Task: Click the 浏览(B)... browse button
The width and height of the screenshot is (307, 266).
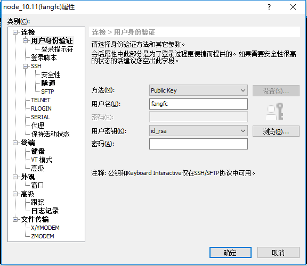Action: [276, 131]
